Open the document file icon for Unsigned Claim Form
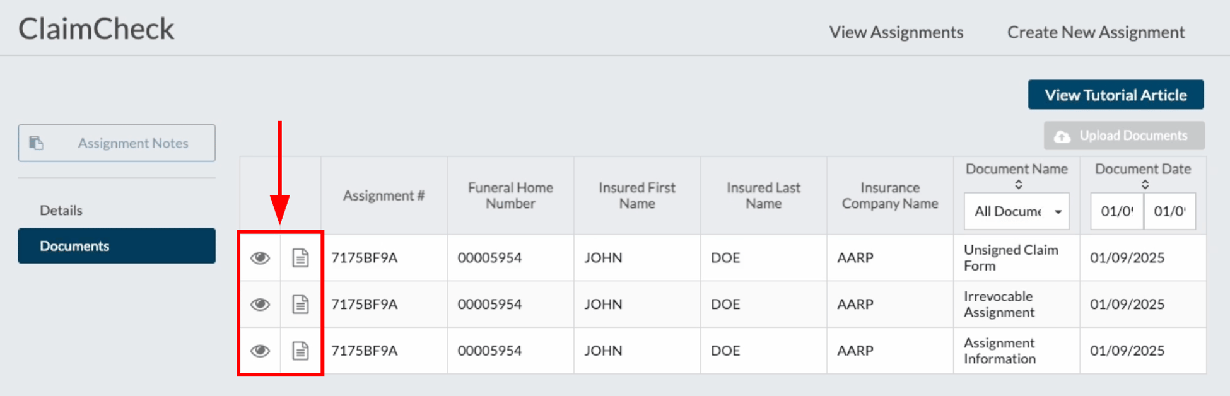Image resolution: width=1230 pixels, height=396 pixels. 301,258
